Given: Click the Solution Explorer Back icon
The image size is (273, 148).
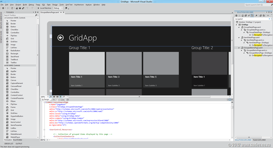Looking at the screenshot, I should [236, 15].
